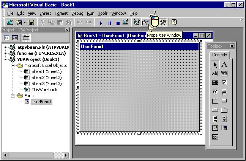This screenshot has width=246, height=161.
Task: Click the Break pause icon
Action: click(x=110, y=23)
